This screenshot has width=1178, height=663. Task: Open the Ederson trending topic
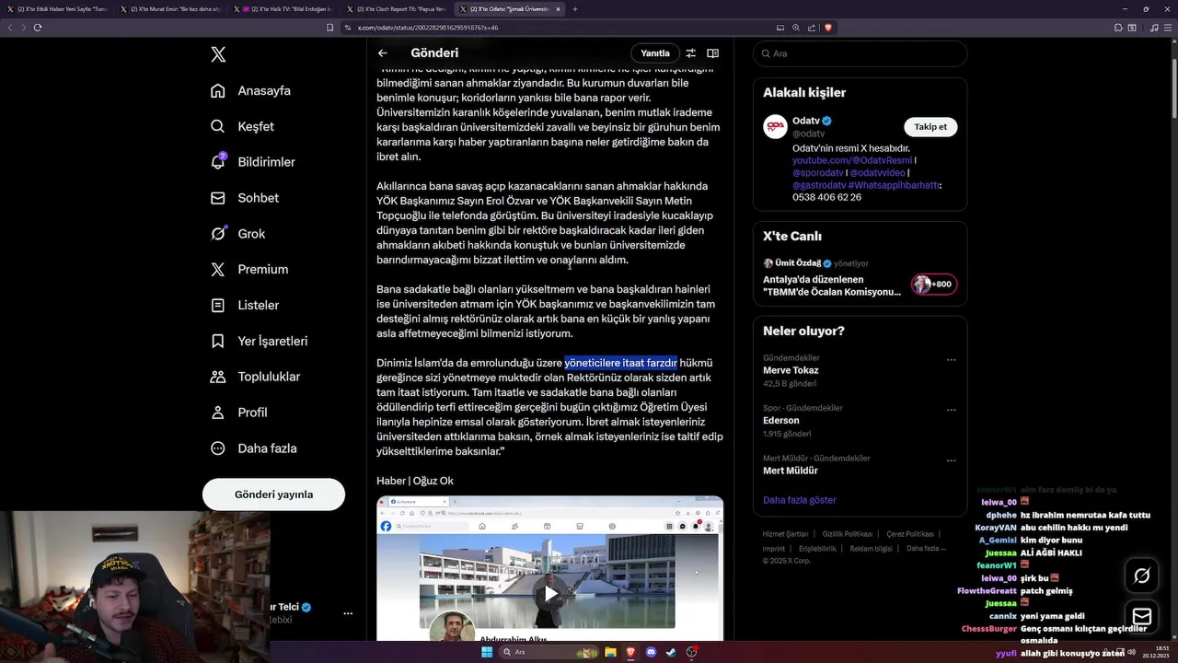point(781,420)
